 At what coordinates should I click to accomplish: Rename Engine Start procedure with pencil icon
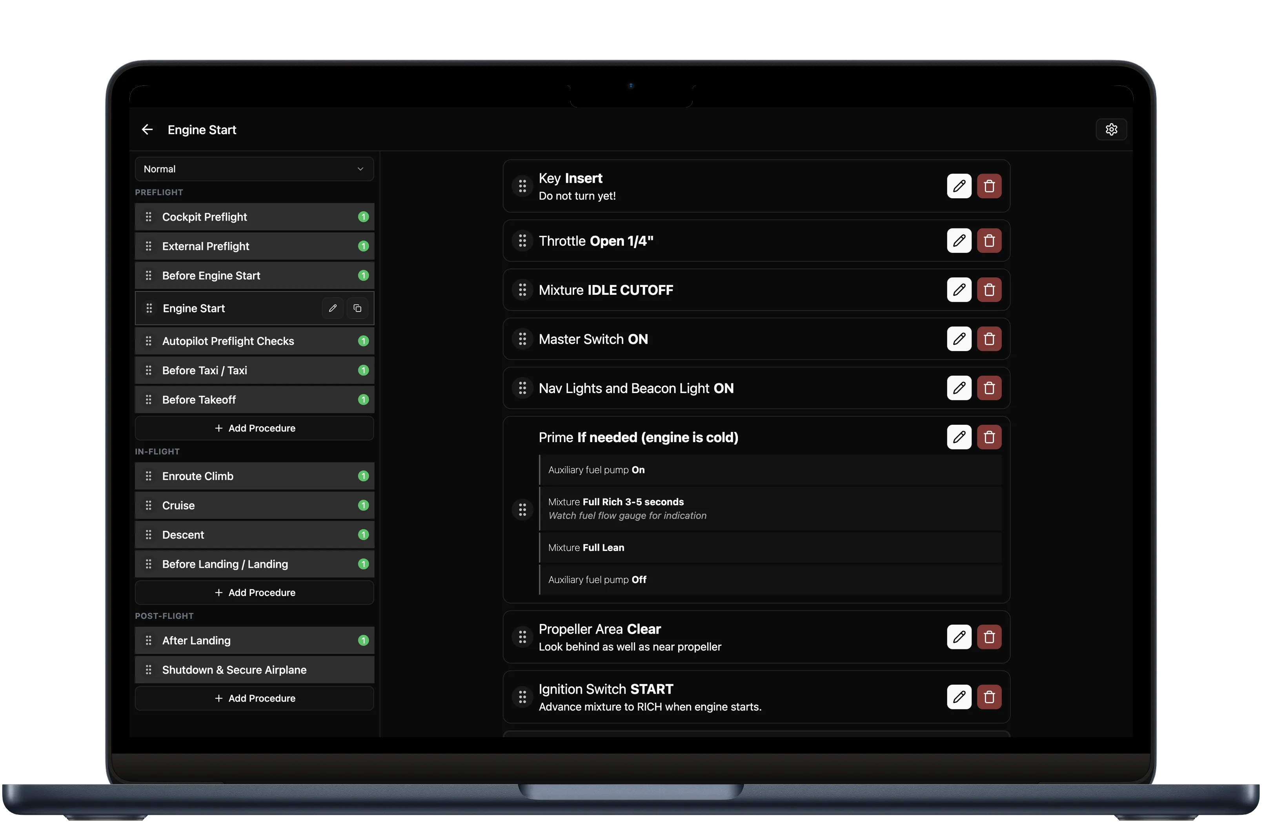click(x=333, y=309)
